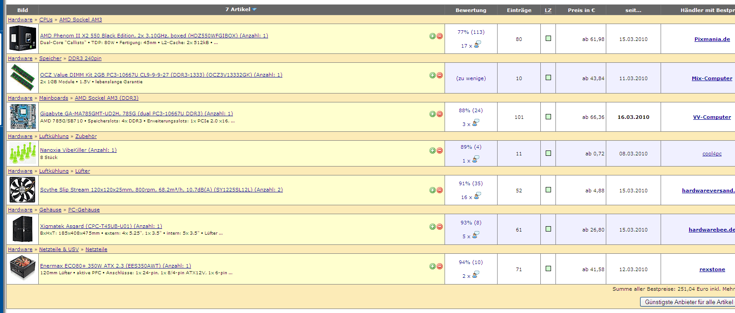
Task: Increase quantity of AMD Phenom II X2 550
Action: (x=432, y=36)
